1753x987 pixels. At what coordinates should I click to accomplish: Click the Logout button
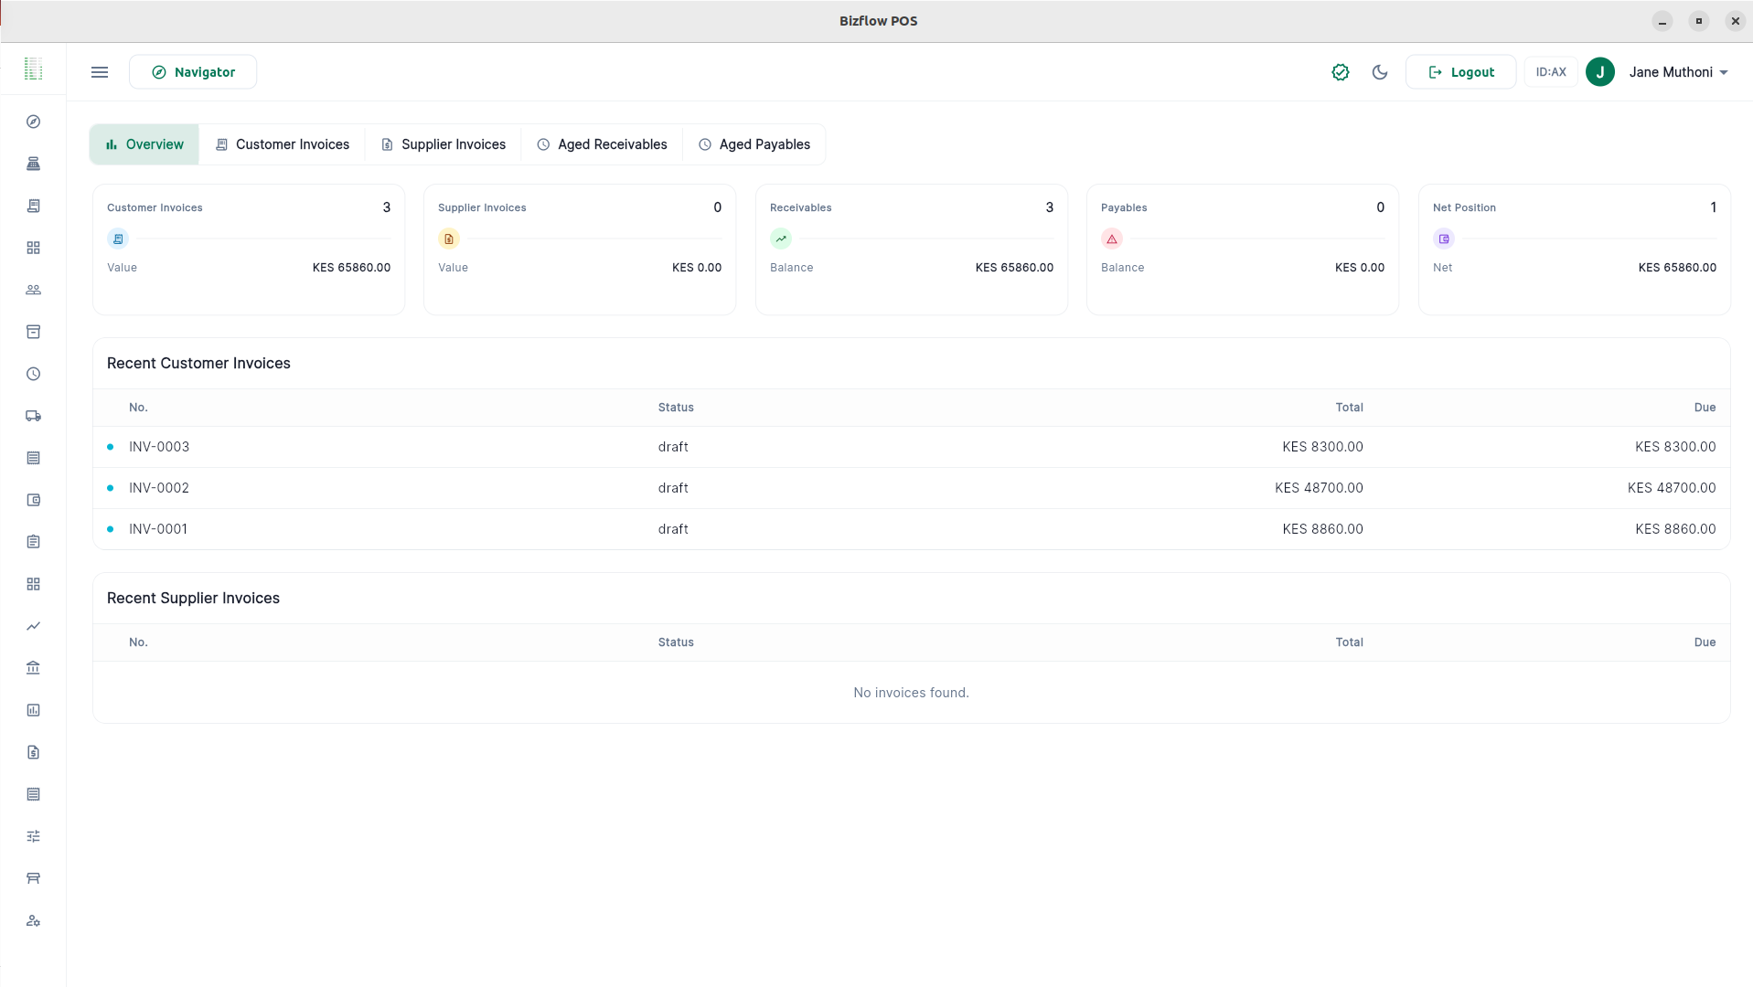point(1460,72)
